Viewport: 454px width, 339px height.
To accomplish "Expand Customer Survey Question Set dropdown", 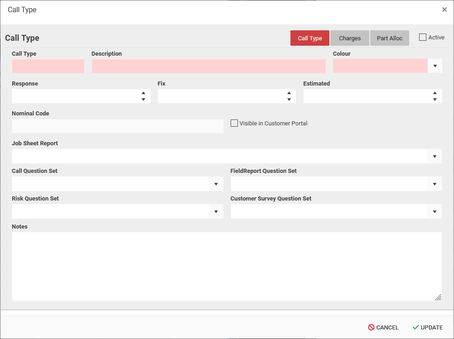I will pyautogui.click(x=434, y=211).
